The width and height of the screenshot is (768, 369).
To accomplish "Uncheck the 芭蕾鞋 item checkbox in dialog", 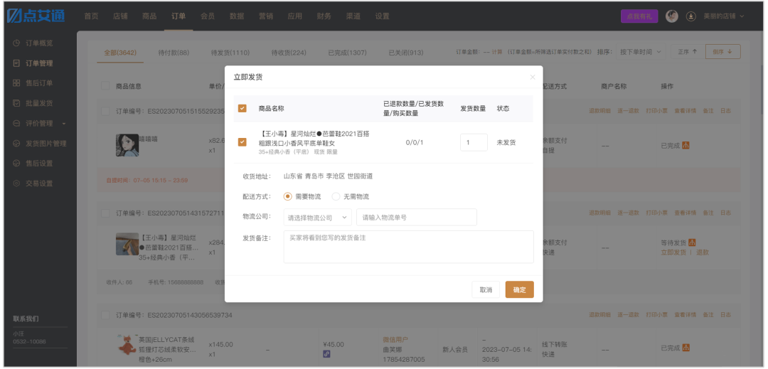I will point(242,142).
